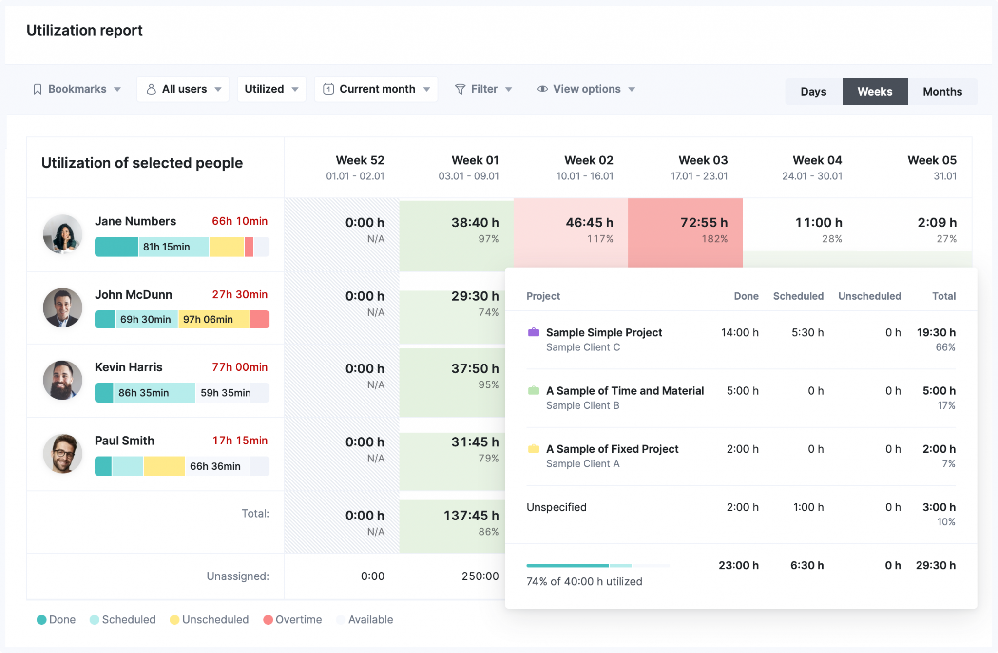Image resolution: width=998 pixels, height=653 pixels.
Task: Toggle the Overtime legend item
Action: (267, 619)
